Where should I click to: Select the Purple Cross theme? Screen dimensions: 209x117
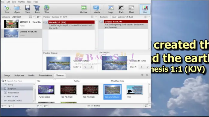(x=46, y=92)
